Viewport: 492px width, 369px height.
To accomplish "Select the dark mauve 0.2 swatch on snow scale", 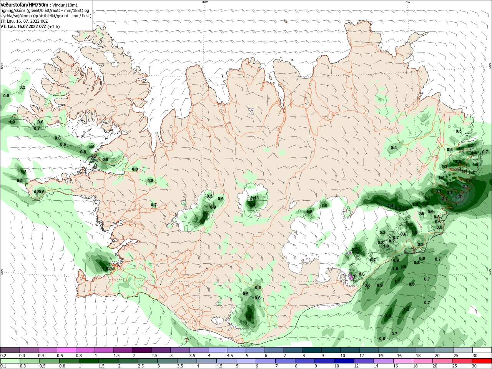I will coord(10,350).
